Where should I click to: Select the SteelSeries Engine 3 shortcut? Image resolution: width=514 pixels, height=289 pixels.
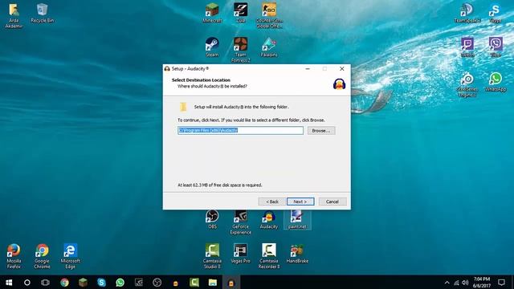(467, 84)
